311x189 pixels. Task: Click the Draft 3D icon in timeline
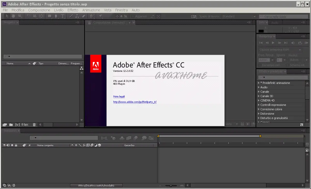tap(113, 138)
